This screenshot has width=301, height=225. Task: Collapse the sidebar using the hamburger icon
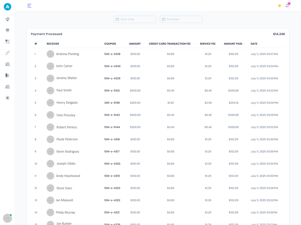pyautogui.click(x=29, y=6)
